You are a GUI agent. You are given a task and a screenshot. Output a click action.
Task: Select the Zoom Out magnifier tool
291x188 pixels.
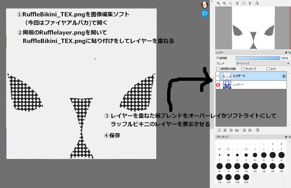point(224,3)
